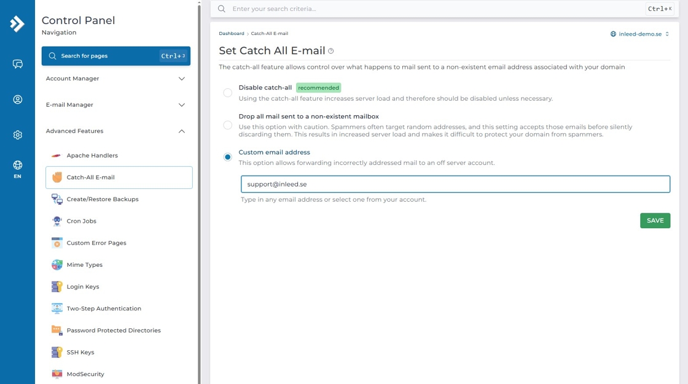Screen dimensions: 688x384
Task: Open Create/Restore Backups page
Action: (102, 199)
